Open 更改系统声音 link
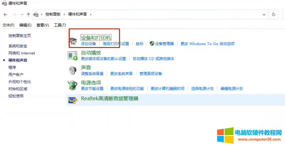Screen dimensions: 285x146 tap(121, 74)
